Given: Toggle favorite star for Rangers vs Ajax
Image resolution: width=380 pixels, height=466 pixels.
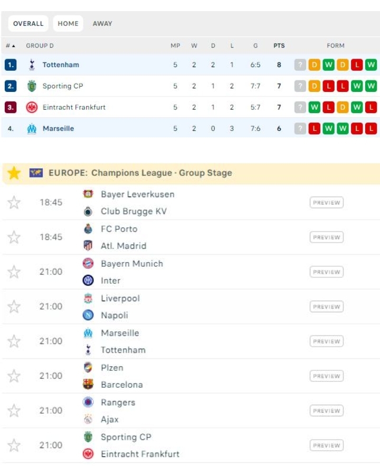Looking at the screenshot, I should [x=14, y=411].
